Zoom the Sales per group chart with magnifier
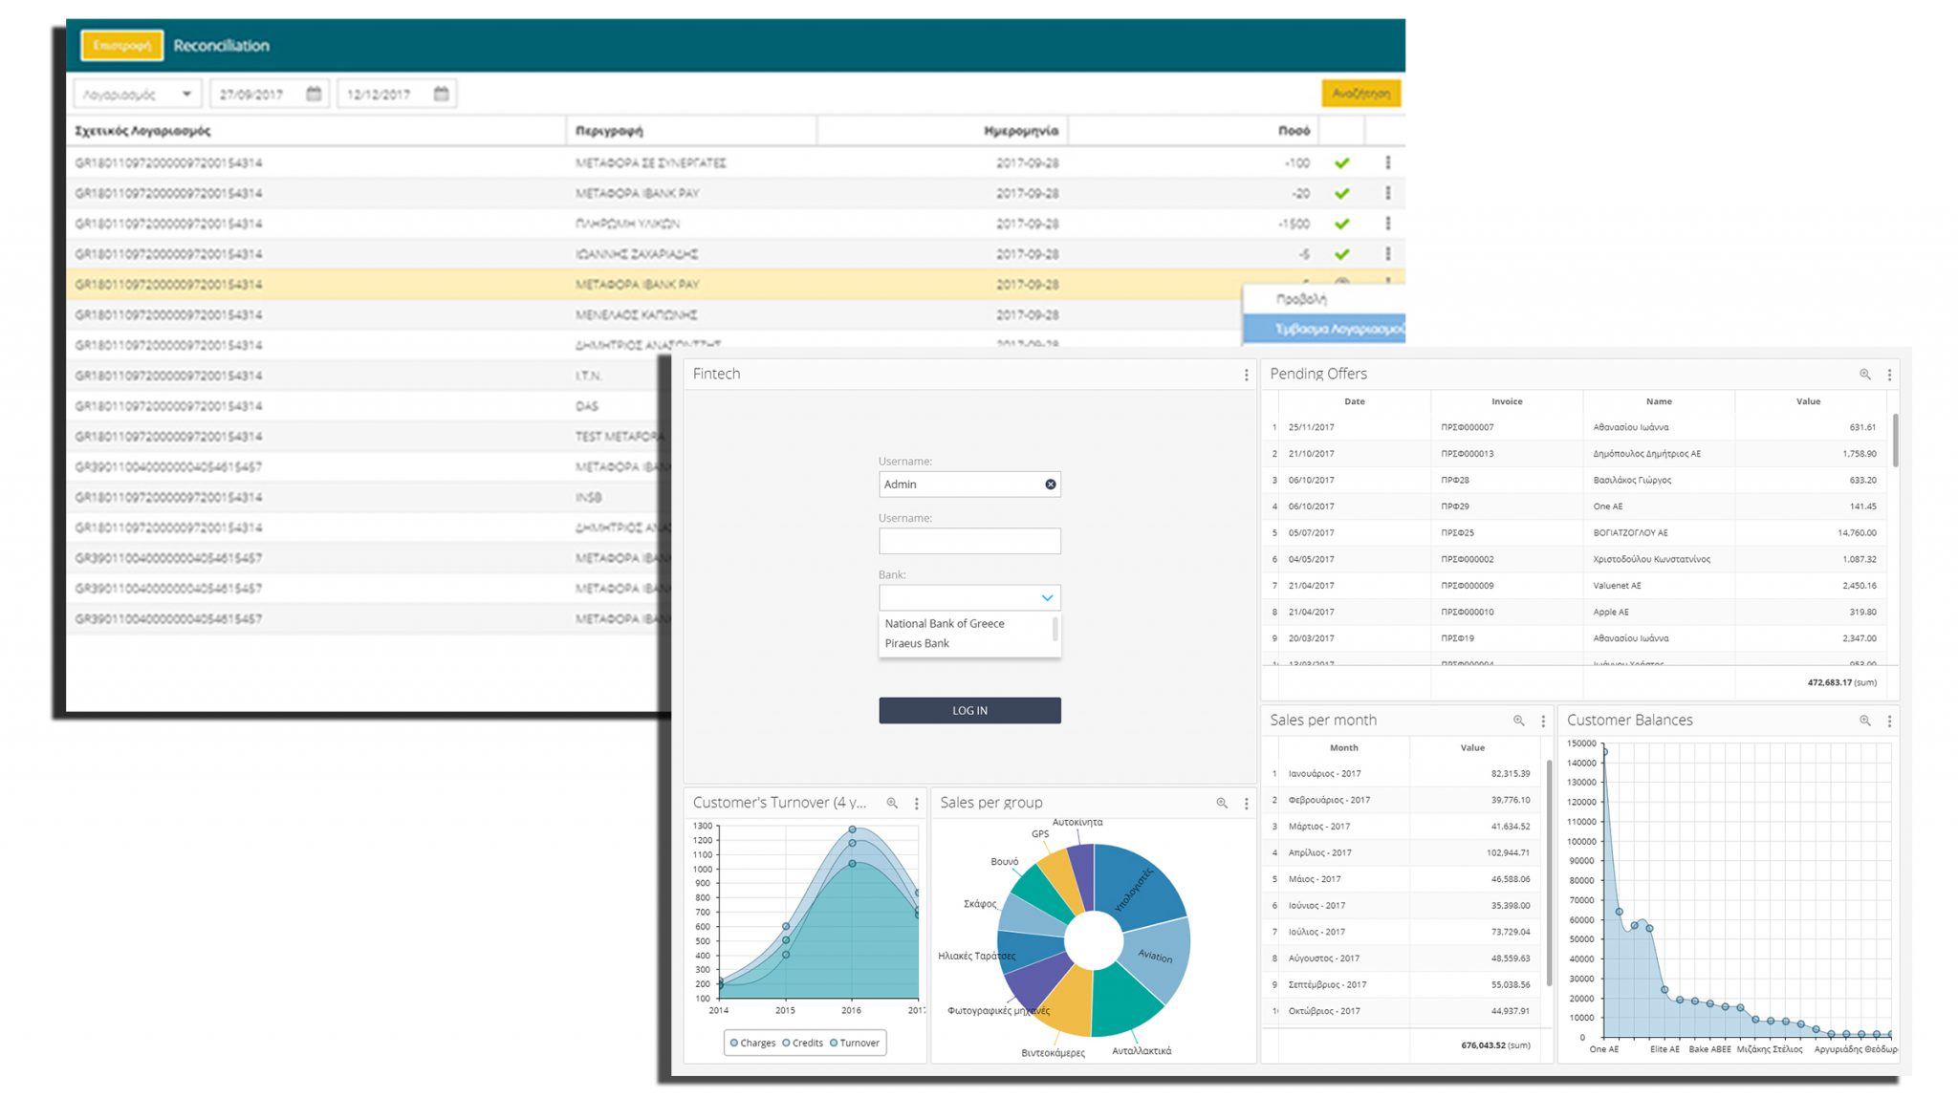This screenshot has width=1958, height=1098. 1222,803
